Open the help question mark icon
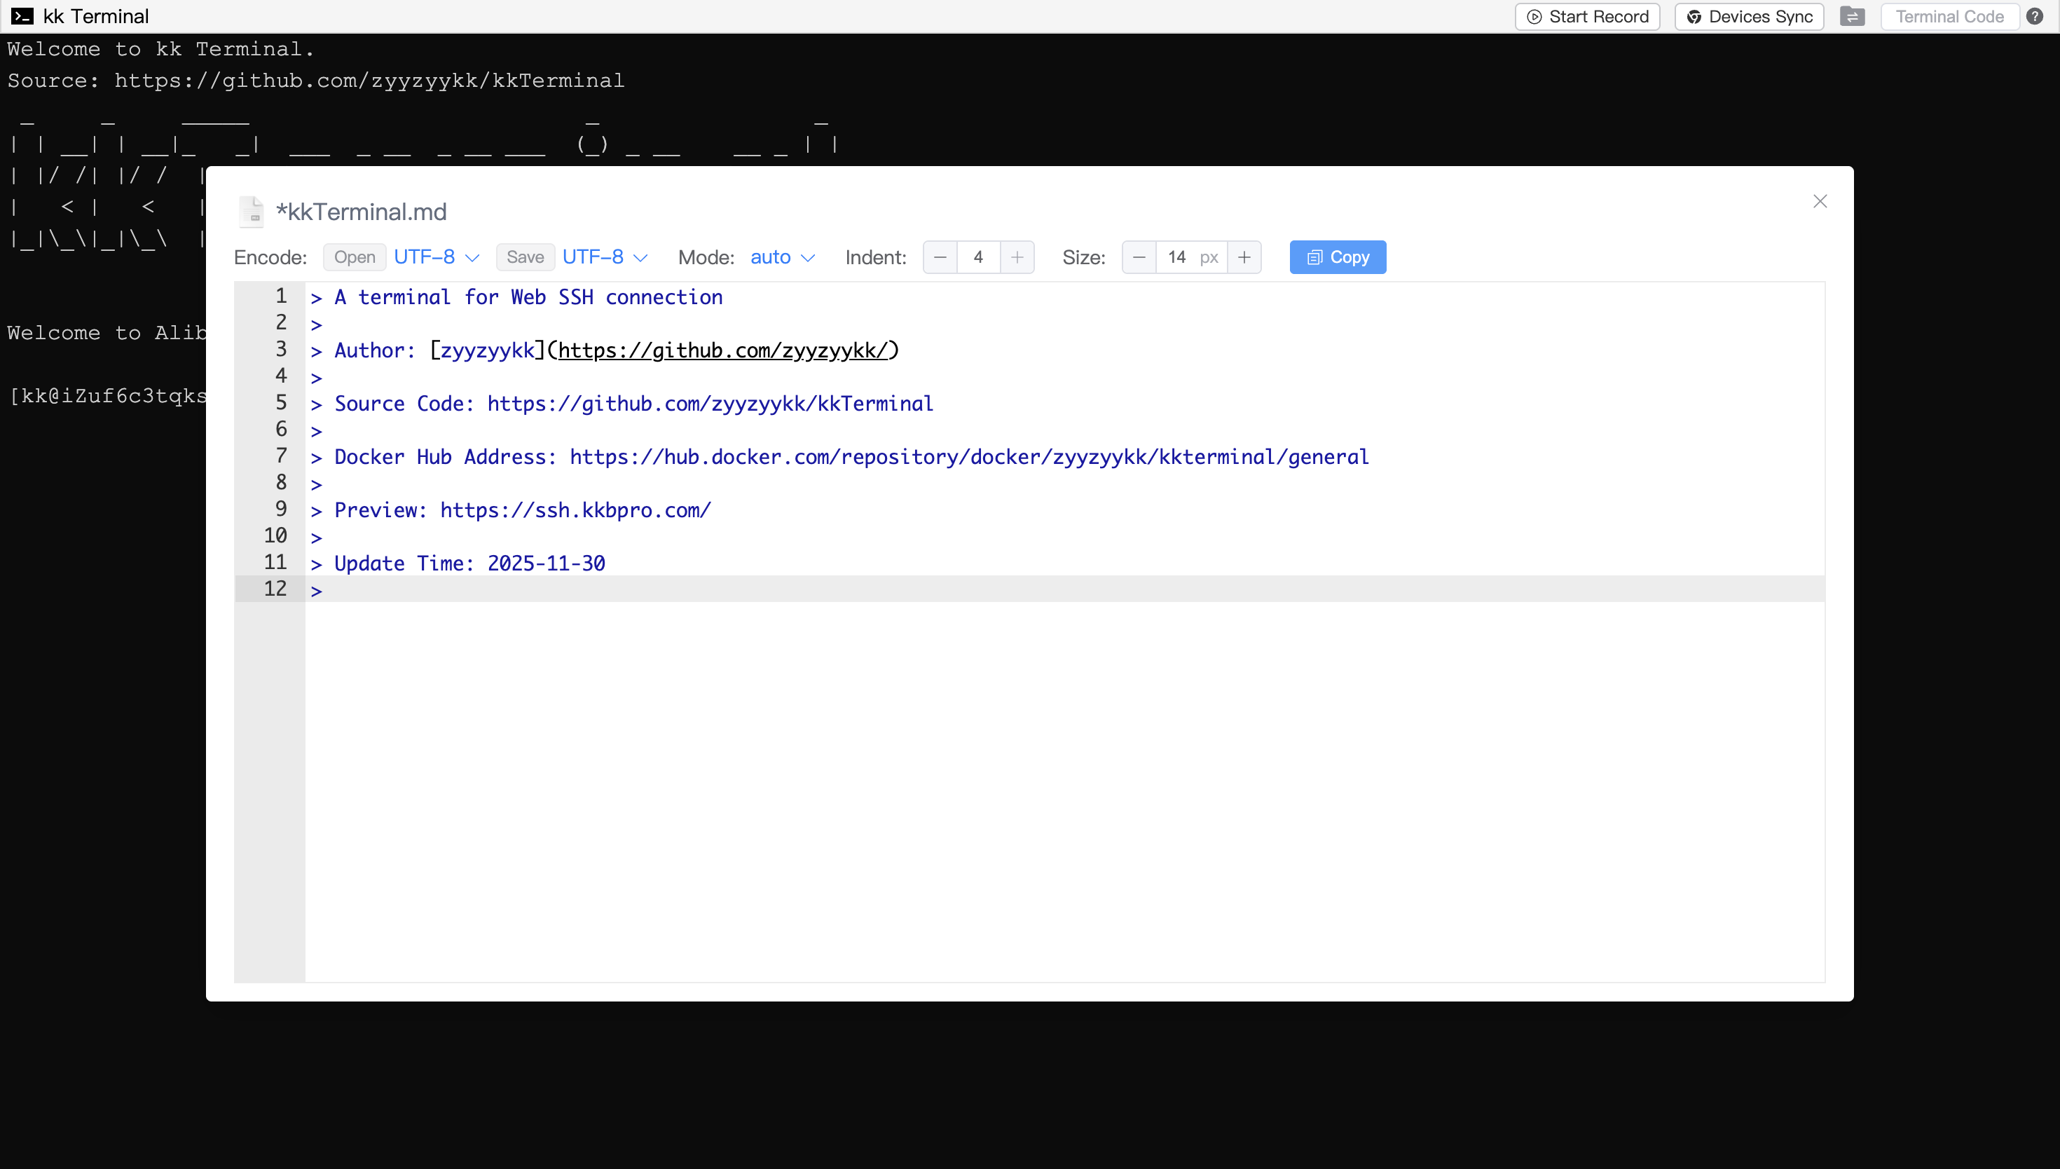2060x1169 pixels. [2034, 17]
